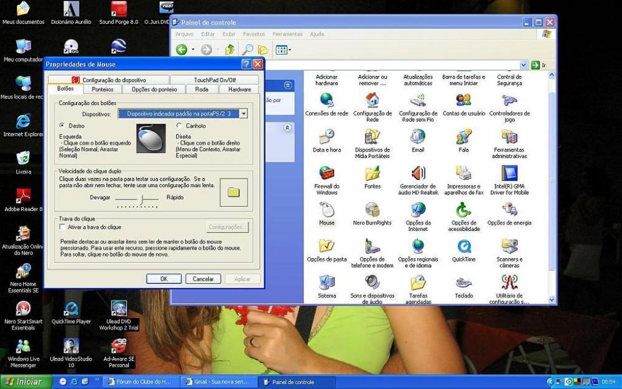Switch to the Ponteiros tab
The width and height of the screenshot is (622, 389).
pos(102,90)
